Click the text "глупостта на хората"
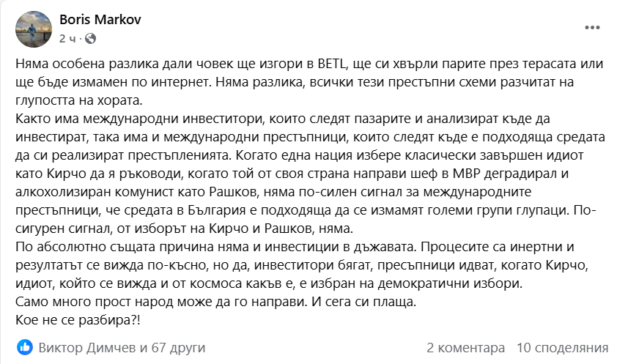 tap(81, 100)
